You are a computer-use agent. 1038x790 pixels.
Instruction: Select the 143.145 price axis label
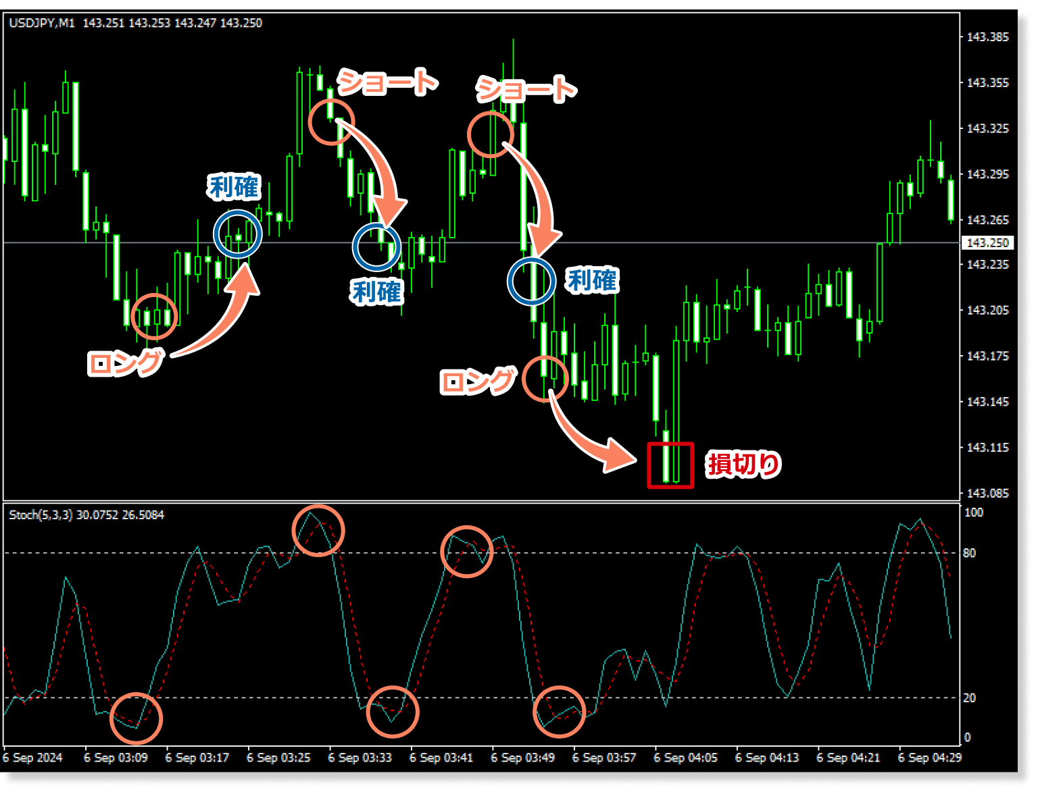pos(987,402)
